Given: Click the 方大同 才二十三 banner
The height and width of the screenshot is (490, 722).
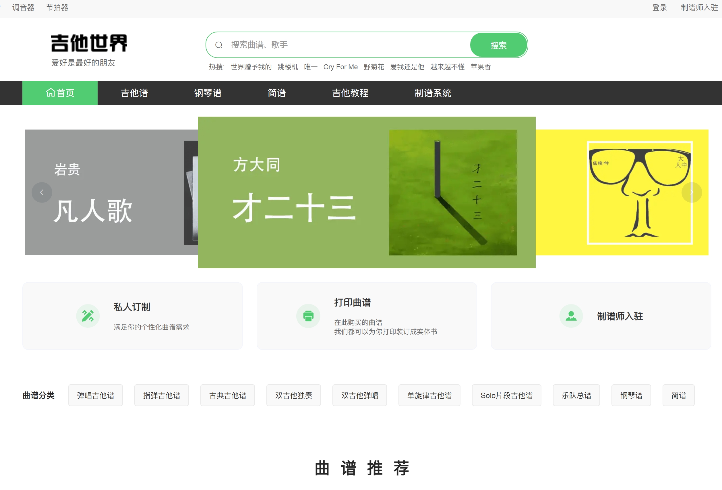Looking at the screenshot, I should [x=366, y=192].
